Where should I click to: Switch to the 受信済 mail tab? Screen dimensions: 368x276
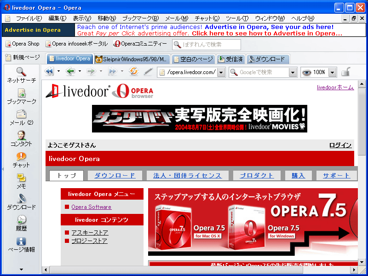tap(230, 59)
